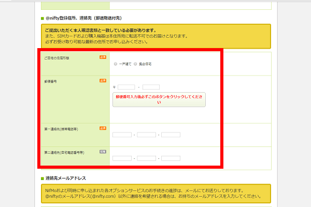311x207 pixels.
Task: Select the 一戸建て radio button
Action: pyautogui.click(x=116, y=64)
